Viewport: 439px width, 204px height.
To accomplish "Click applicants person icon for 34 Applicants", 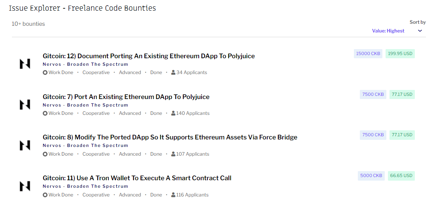I will tap(173, 72).
